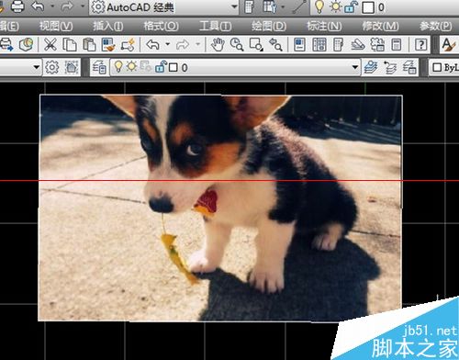Select the Zoom Realtime magnifier tool
Screen dimensions: 459x360
coord(237,45)
